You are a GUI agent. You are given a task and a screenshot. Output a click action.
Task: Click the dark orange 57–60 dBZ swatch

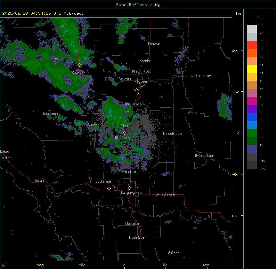click(x=252, y=53)
